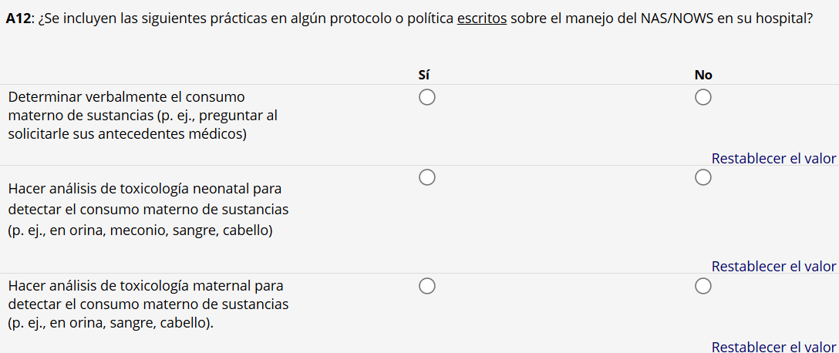
Task: Reset the toxicología maternal answer
Action: tap(773, 347)
